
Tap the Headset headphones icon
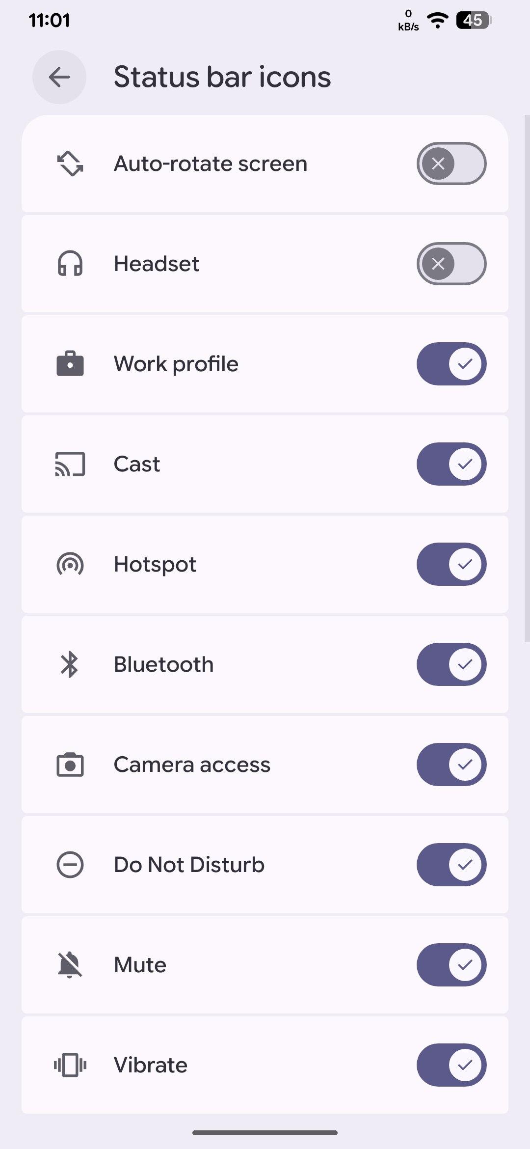(70, 264)
